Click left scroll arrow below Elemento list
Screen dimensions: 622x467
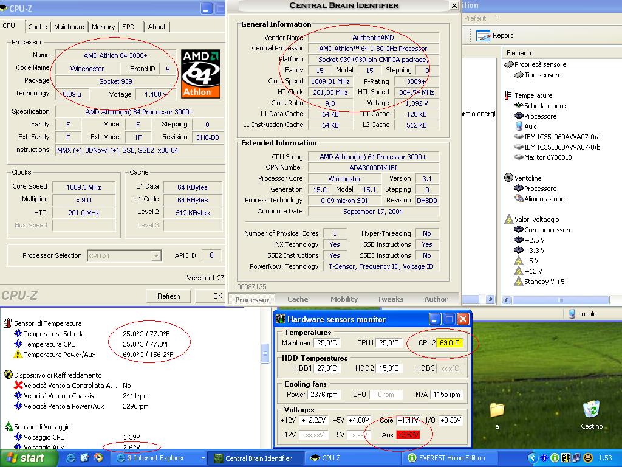507,300
